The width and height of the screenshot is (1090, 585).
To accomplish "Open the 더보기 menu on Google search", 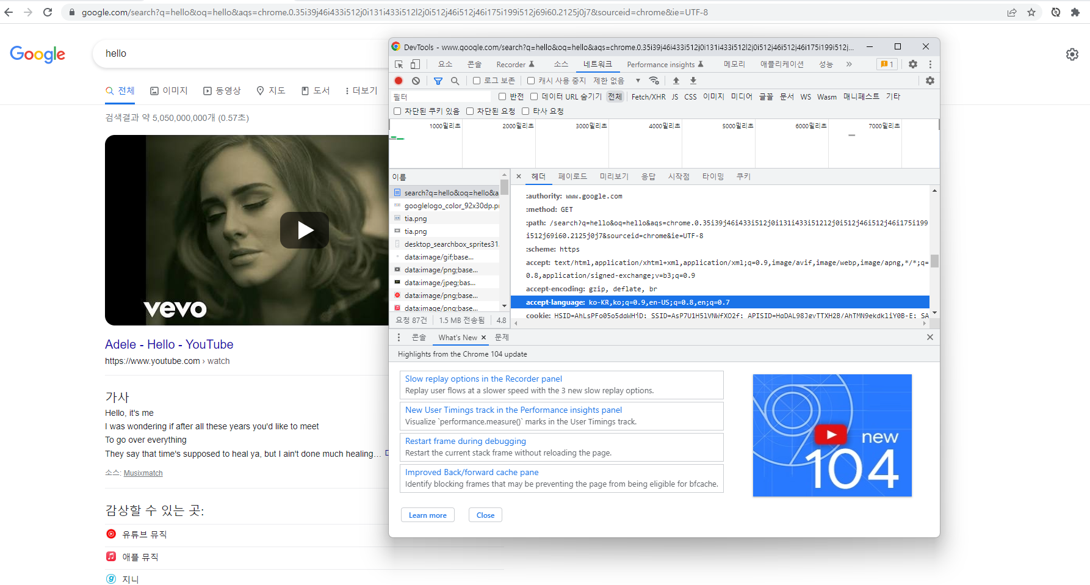I will pos(361,90).
